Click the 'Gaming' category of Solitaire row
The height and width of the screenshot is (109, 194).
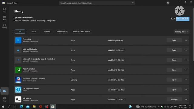74,80
